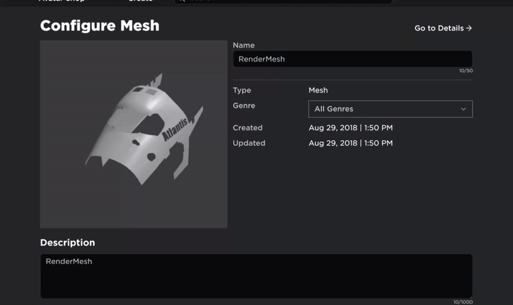This screenshot has height=305, width=513.
Task: Open the Avatar Shop navigation item
Action: (x=62, y=1)
